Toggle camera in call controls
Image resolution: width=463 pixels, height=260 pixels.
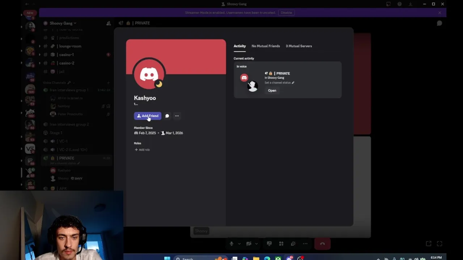249,244
